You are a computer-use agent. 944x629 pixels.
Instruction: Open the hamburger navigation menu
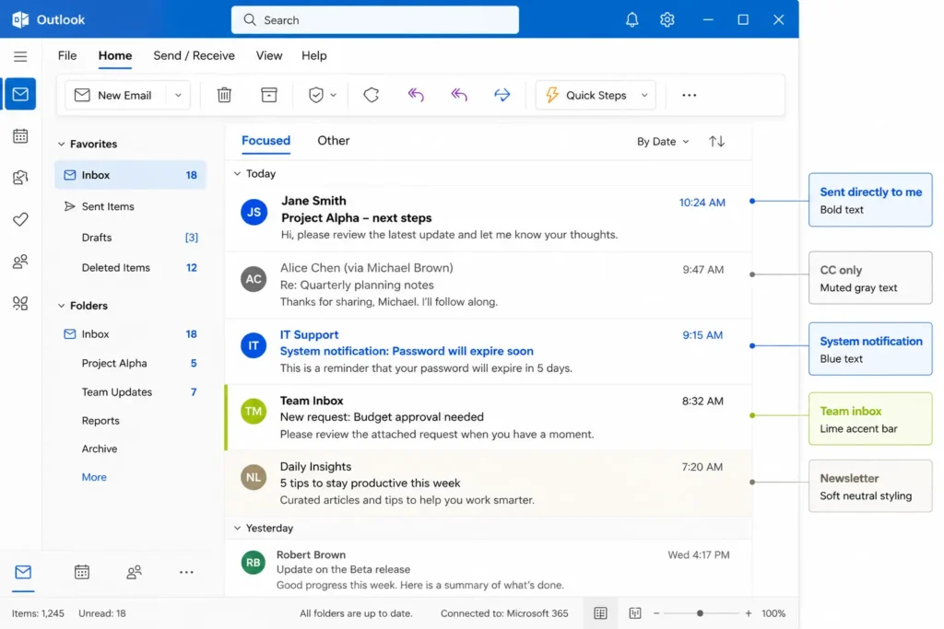20,56
